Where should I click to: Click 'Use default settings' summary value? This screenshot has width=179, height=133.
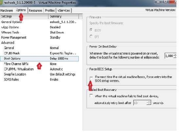coord(62,74)
